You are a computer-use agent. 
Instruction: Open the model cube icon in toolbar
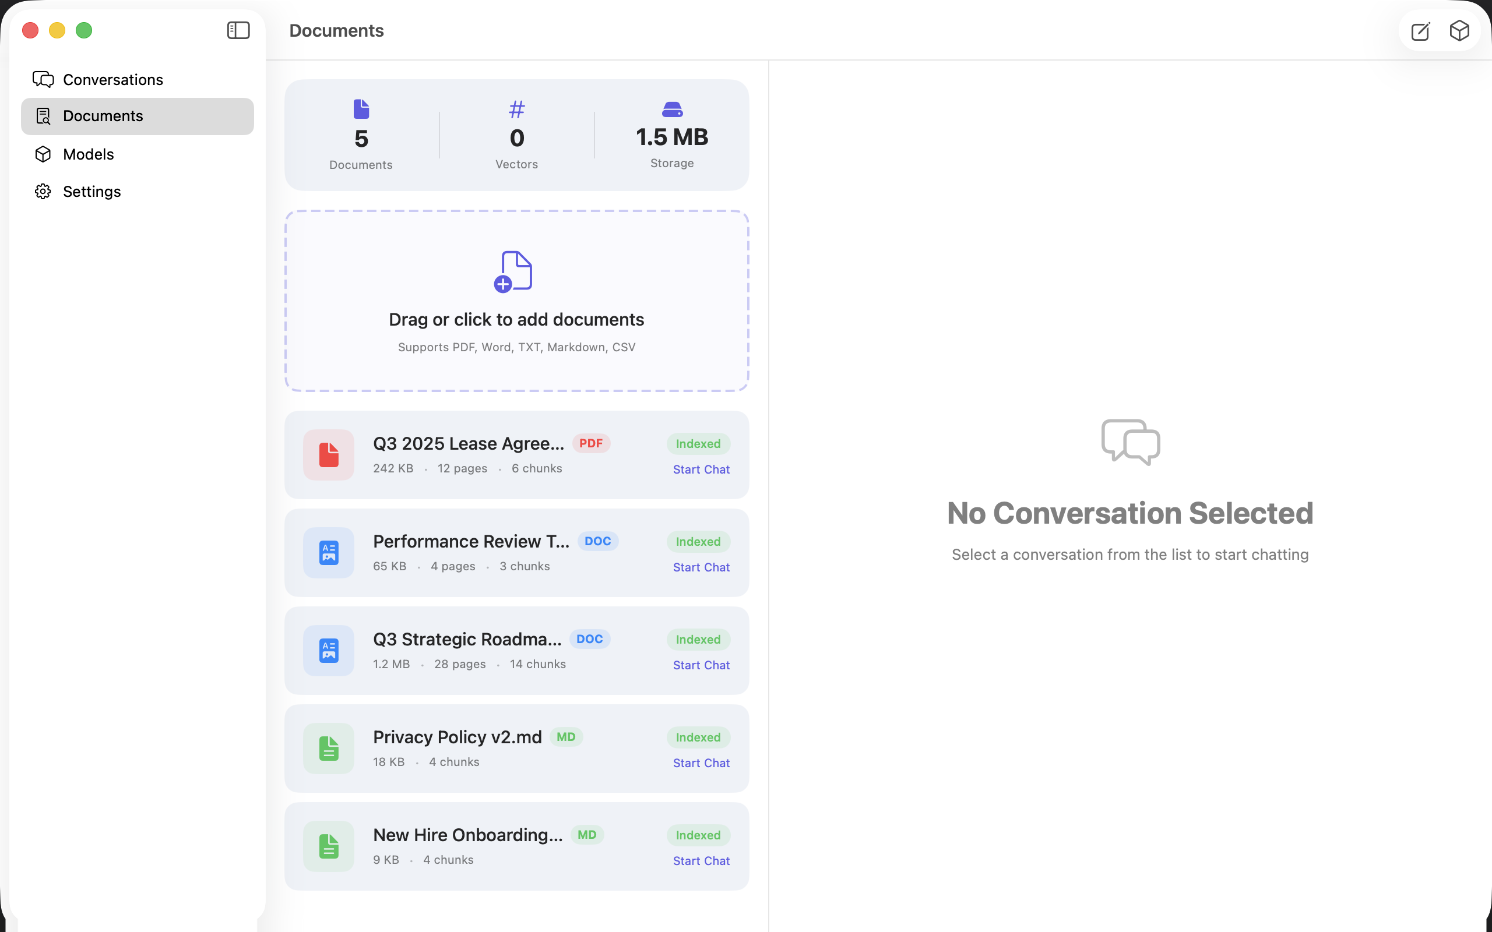1459,30
